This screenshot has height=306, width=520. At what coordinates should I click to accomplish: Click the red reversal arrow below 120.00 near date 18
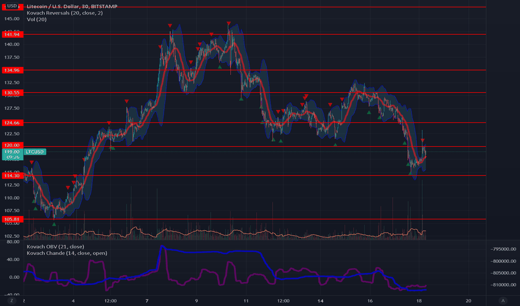click(422, 141)
